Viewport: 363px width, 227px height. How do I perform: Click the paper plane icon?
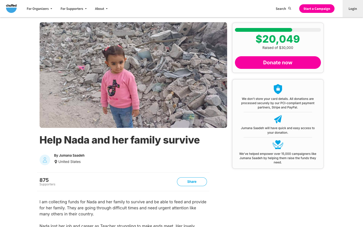278,119
